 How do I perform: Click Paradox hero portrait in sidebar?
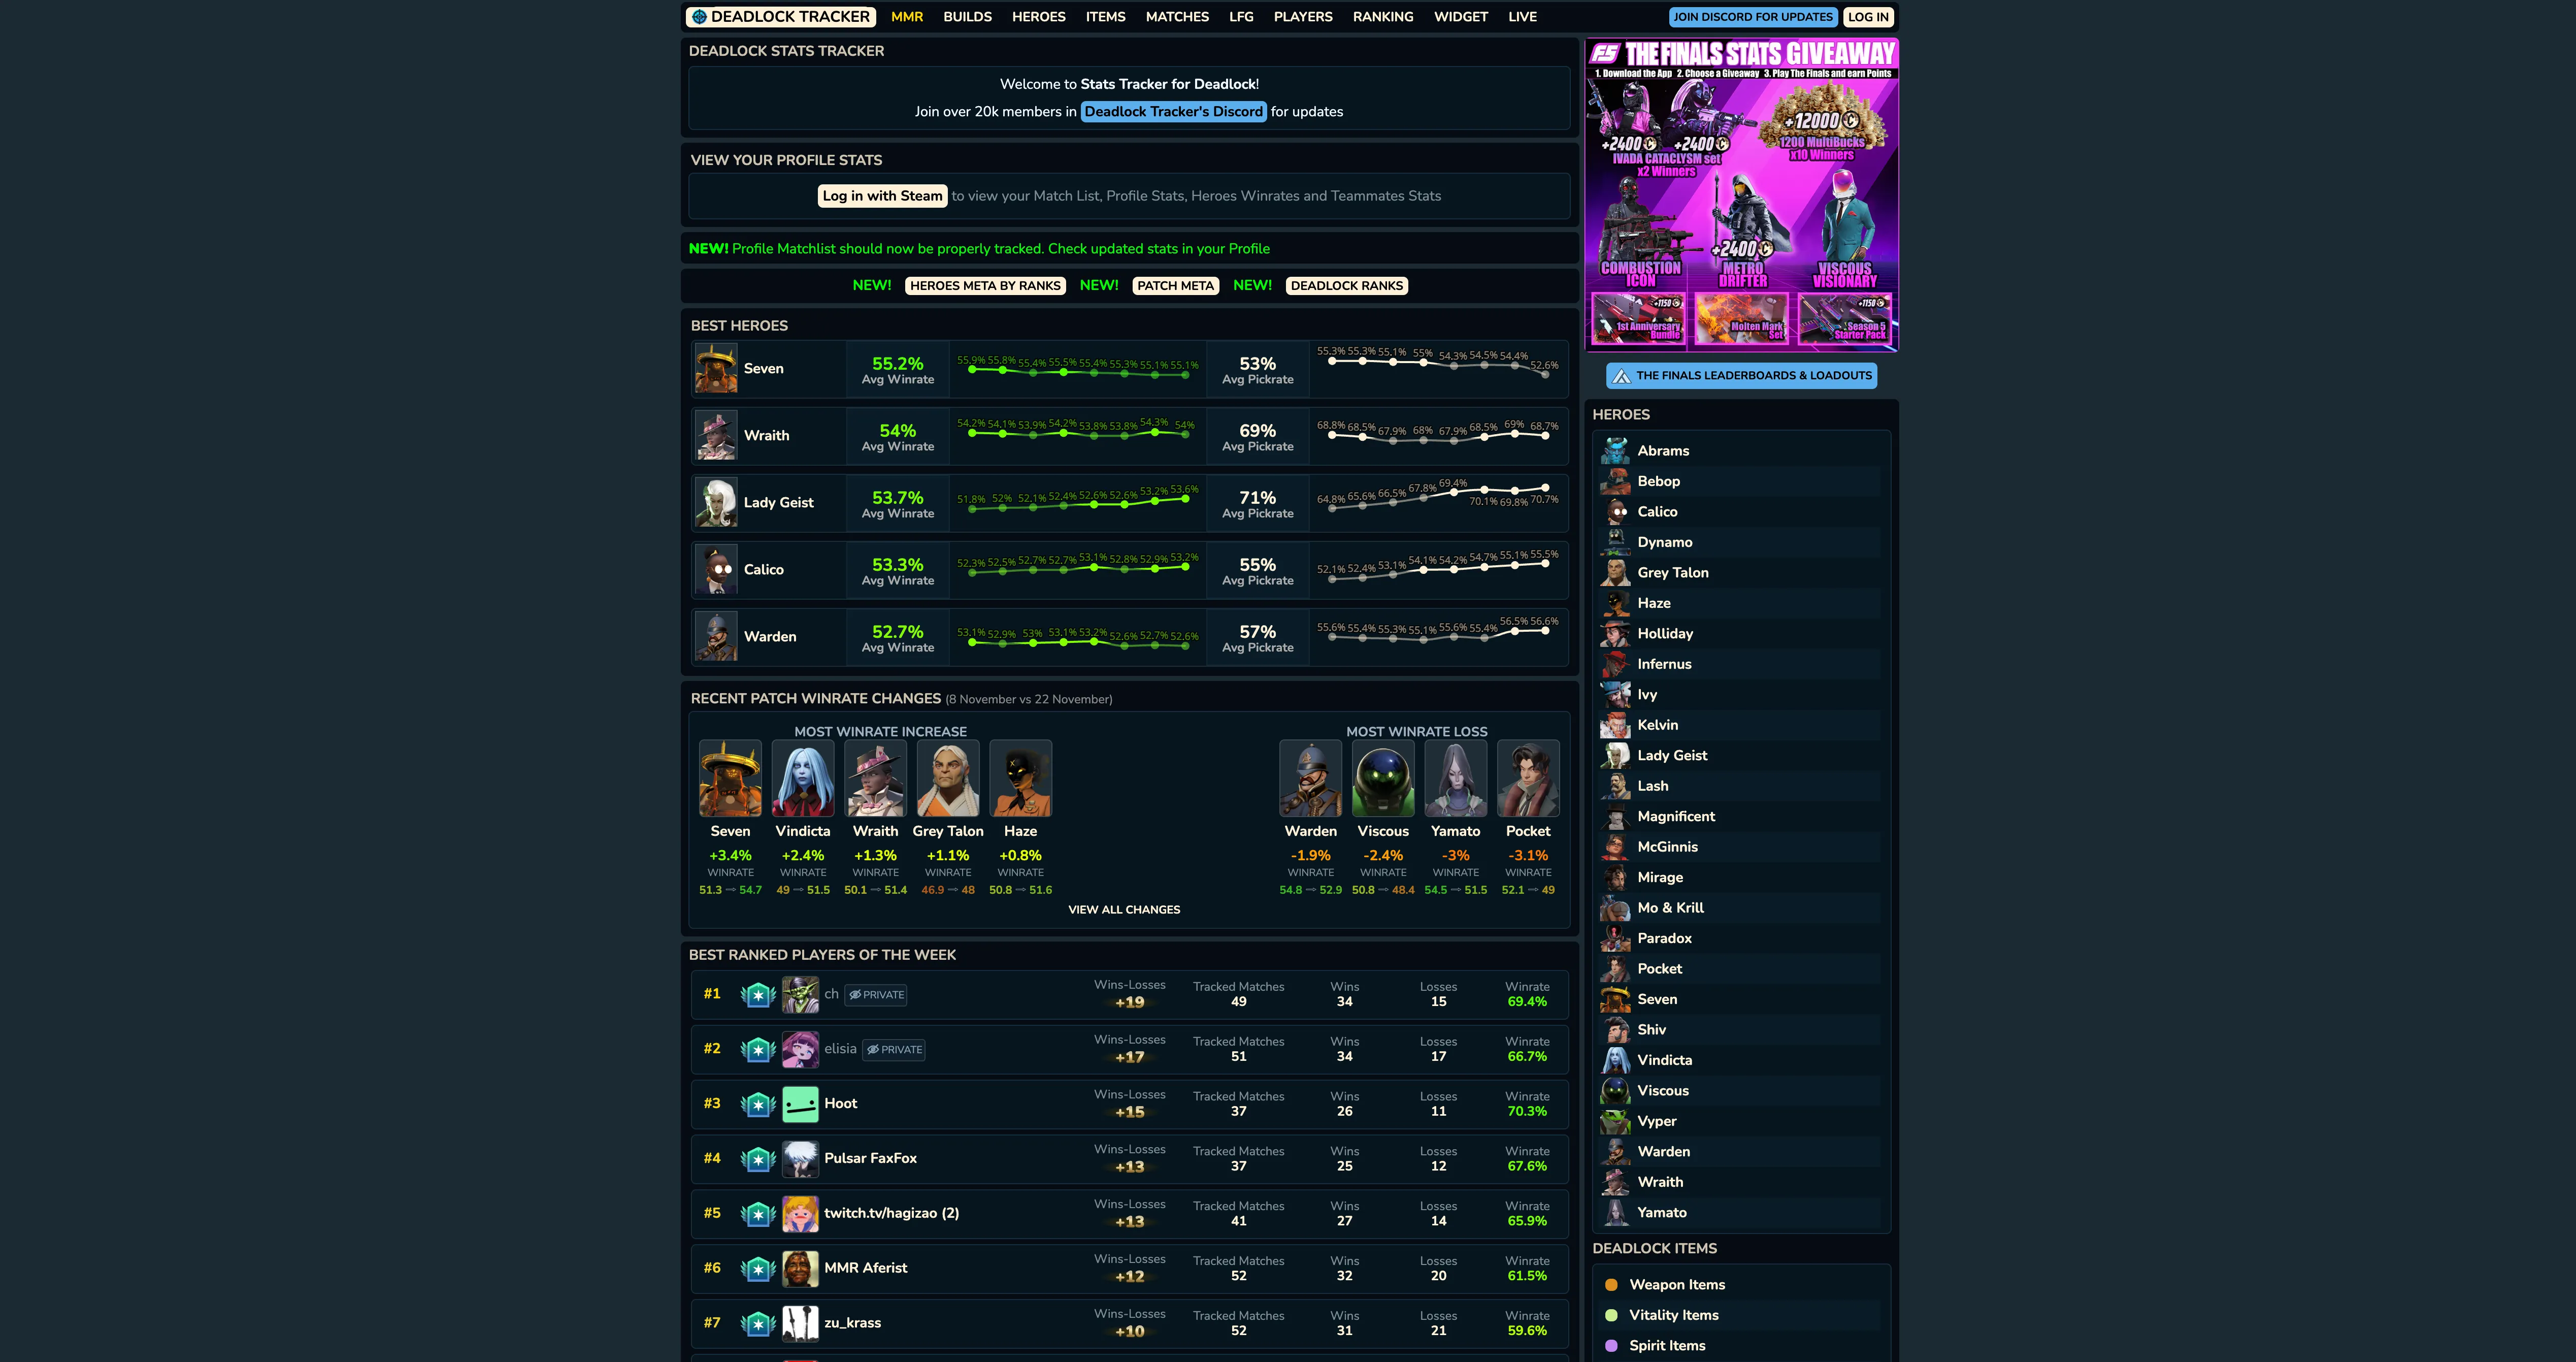tap(1615, 938)
